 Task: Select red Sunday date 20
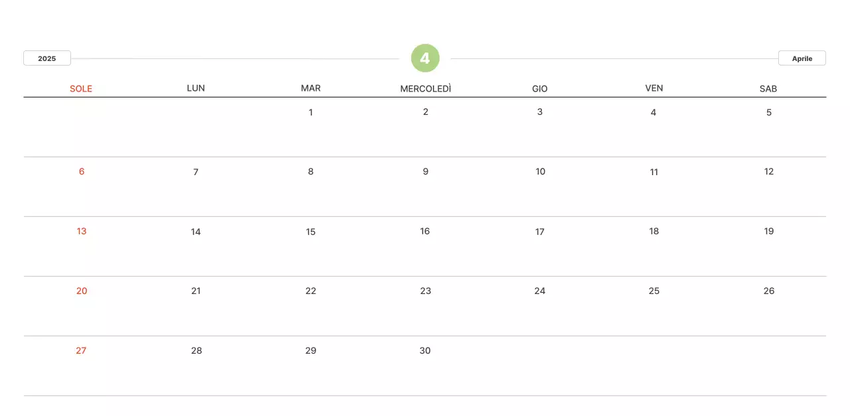[x=82, y=291]
